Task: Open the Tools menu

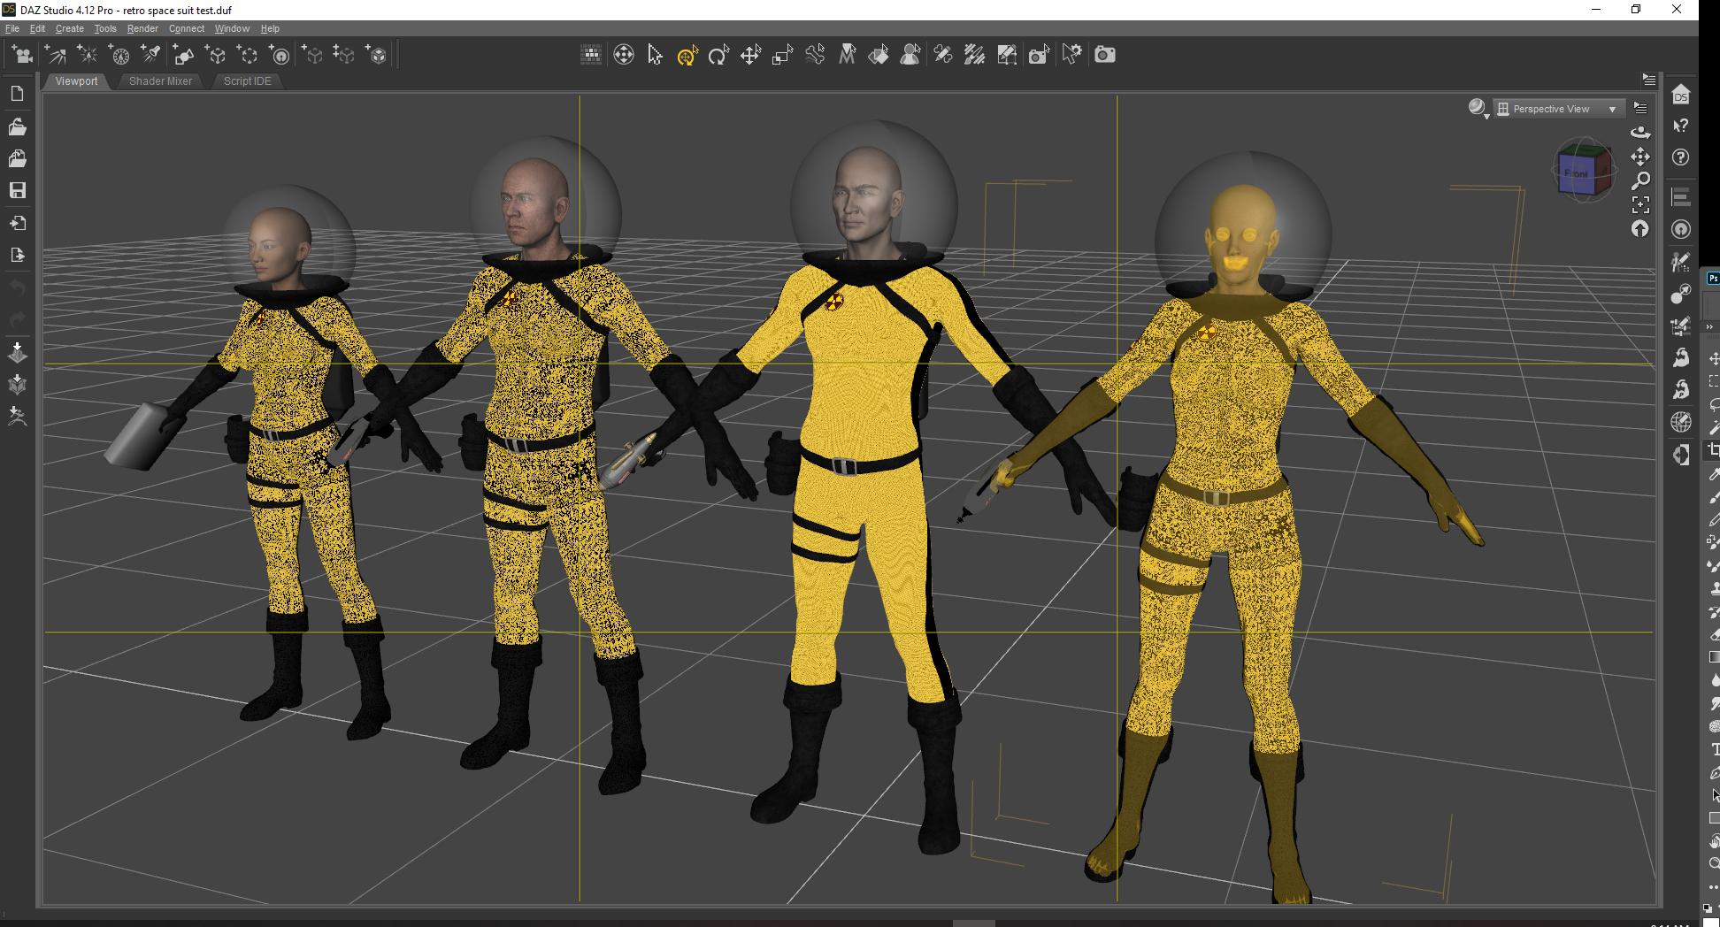Action: (105, 28)
